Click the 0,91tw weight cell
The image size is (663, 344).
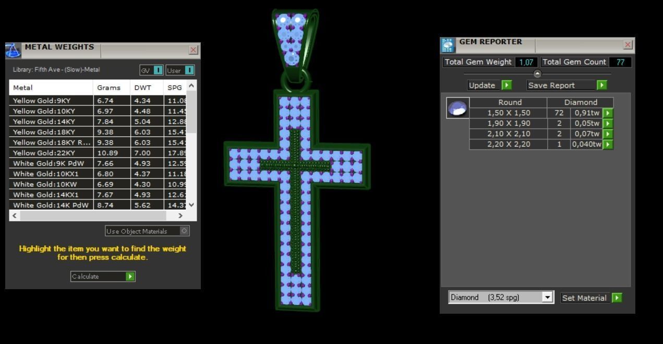tap(587, 113)
